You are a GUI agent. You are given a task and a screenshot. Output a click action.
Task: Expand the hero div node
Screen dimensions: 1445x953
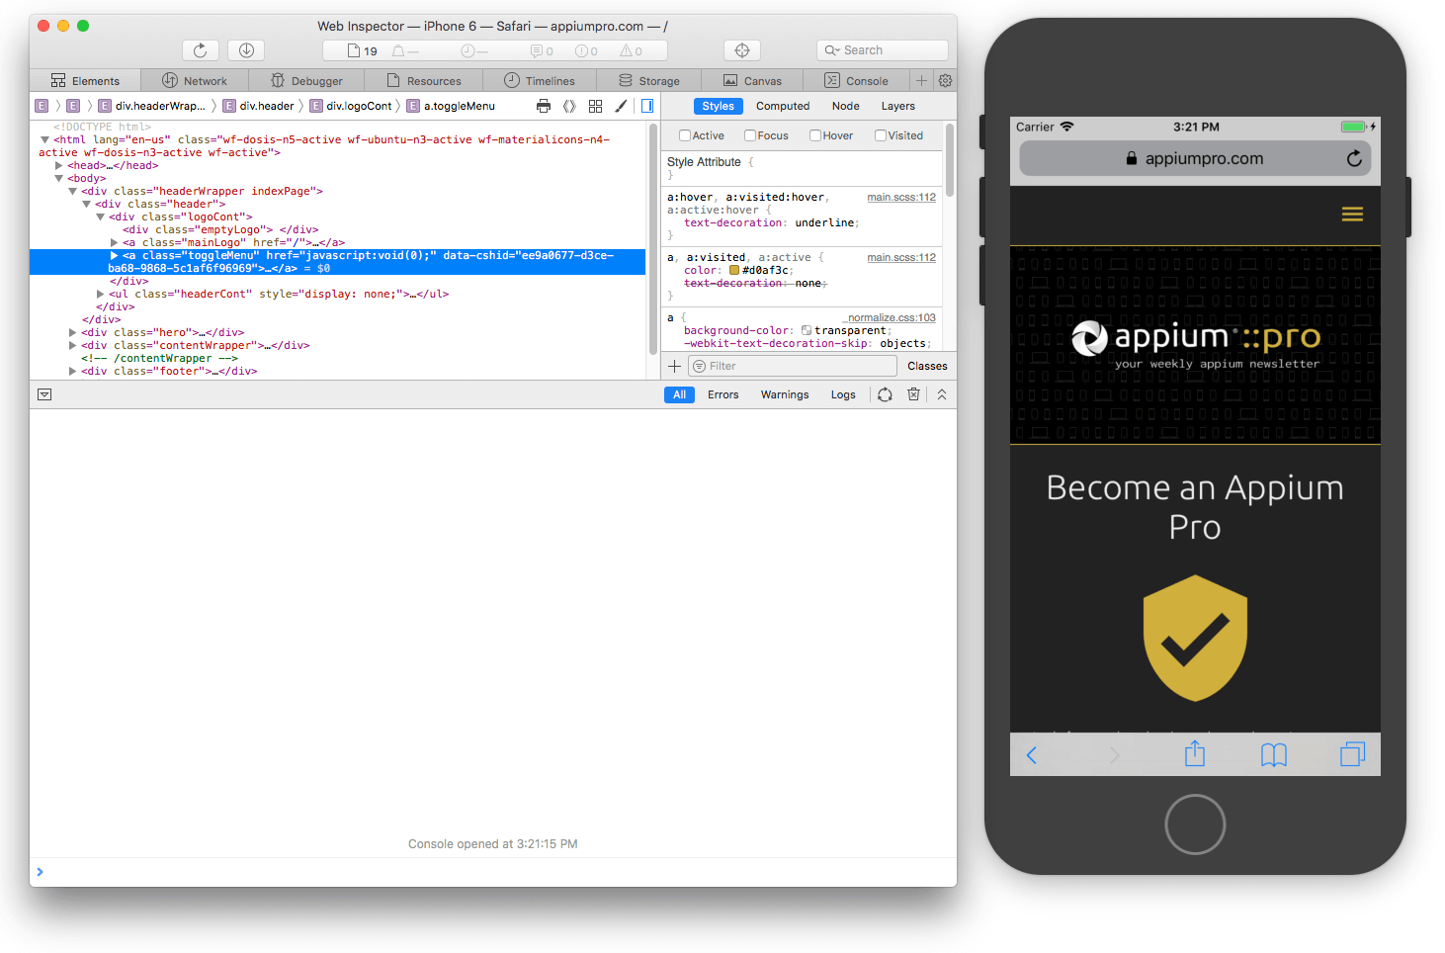click(x=72, y=332)
